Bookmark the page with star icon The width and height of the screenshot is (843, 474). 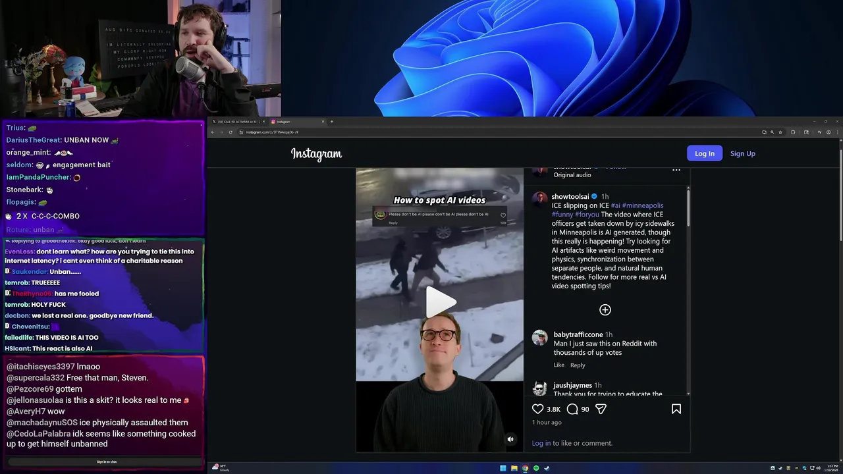click(780, 132)
